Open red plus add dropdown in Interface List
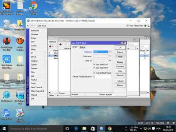This screenshot has width=176, height=132. [51, 46]
